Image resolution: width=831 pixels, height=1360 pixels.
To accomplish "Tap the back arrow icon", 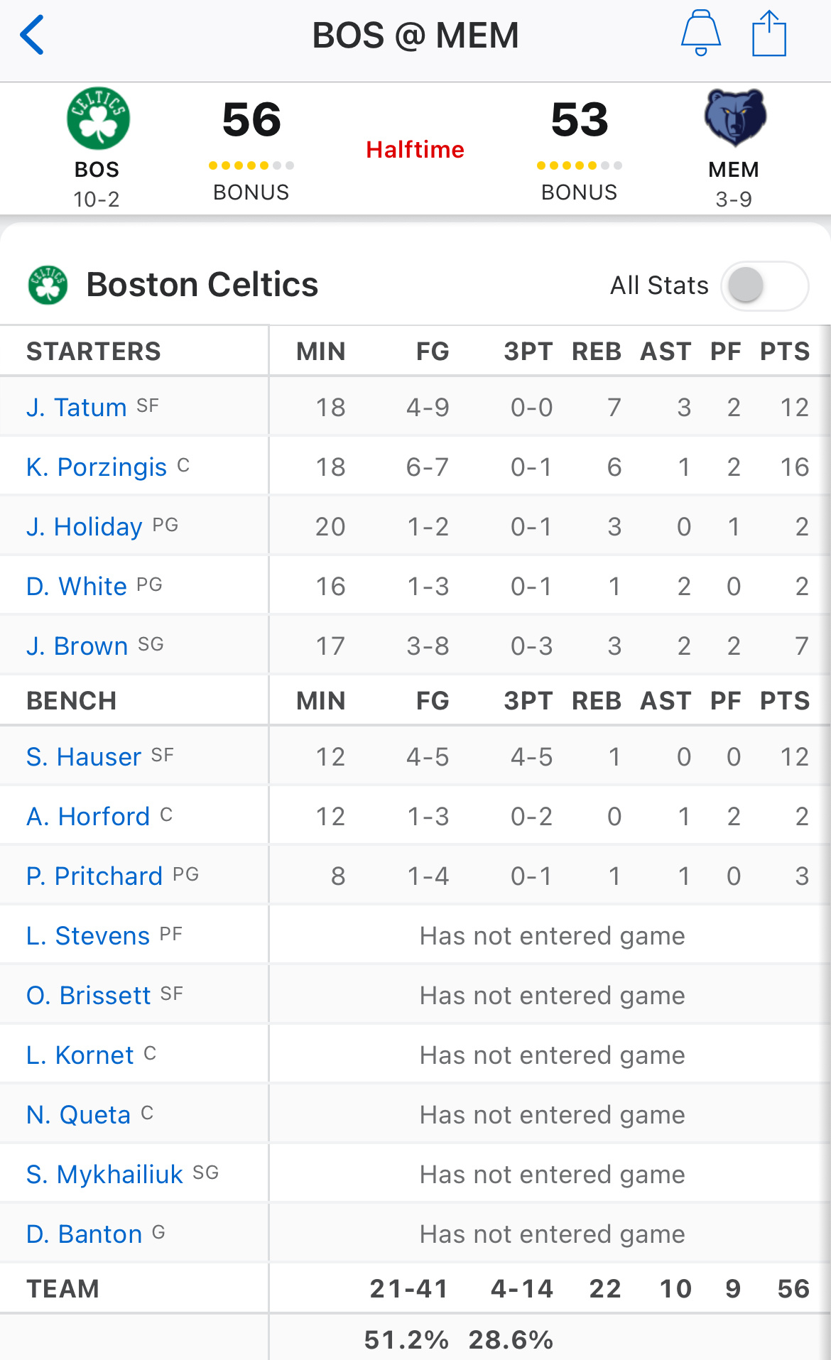I will [x=33, y=35].
